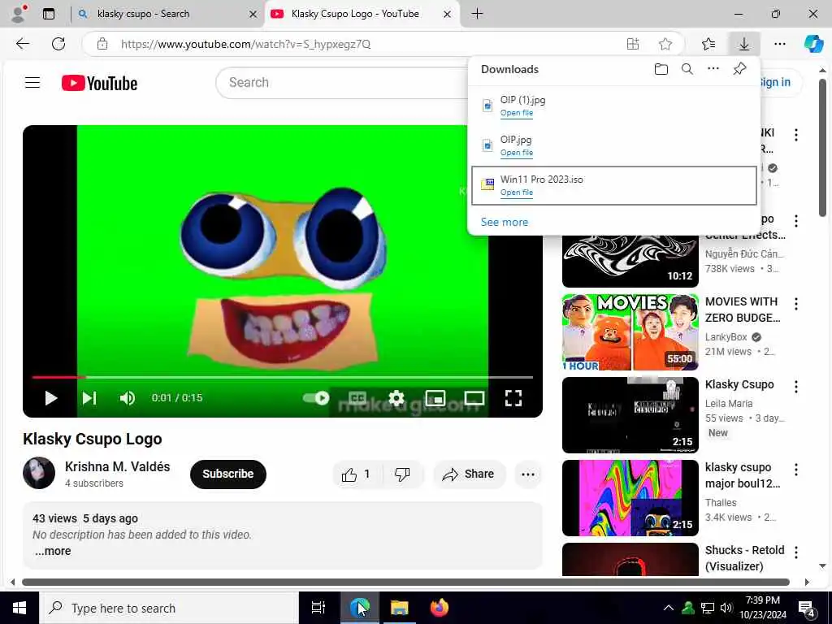The width and height of the screenshot is (832, 624).
Task: Launch Firefox from taskbar
Action: click(x=439, y=608)
